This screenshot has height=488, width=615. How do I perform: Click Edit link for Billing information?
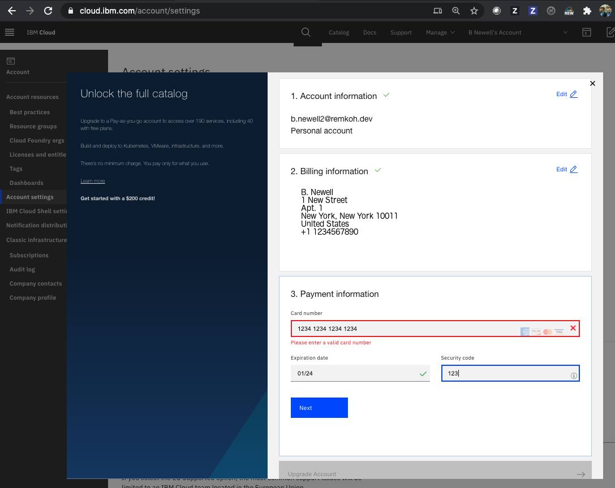561,169
